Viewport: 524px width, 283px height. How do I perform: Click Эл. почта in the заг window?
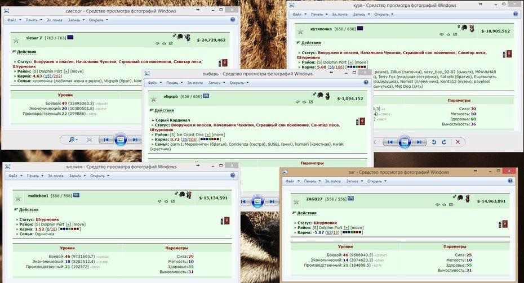click(x=333, y=181)
